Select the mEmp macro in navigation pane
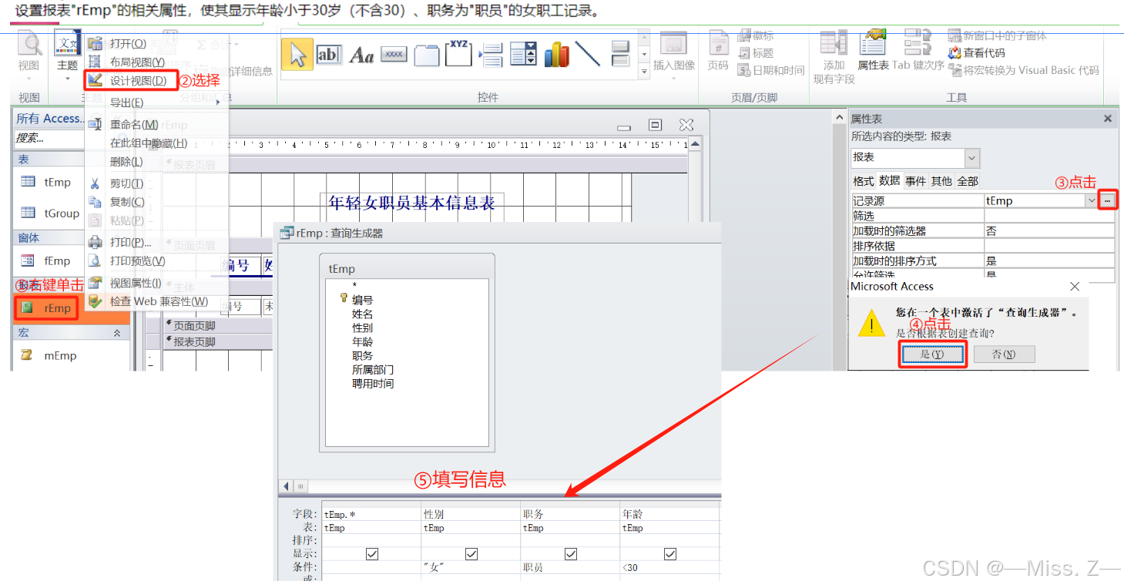The height and width of the screenshot is (588, 1124). (49, 355)
